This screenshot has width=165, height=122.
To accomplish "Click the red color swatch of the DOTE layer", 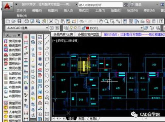I will [88, 28].
